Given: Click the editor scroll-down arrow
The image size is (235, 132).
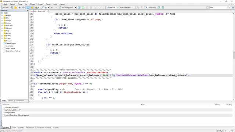Looking at the screenshot, I should (x=234, y=99).
